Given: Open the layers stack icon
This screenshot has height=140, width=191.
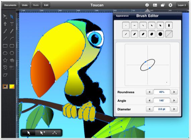Looking at the screenshot, I should (163, 5).
